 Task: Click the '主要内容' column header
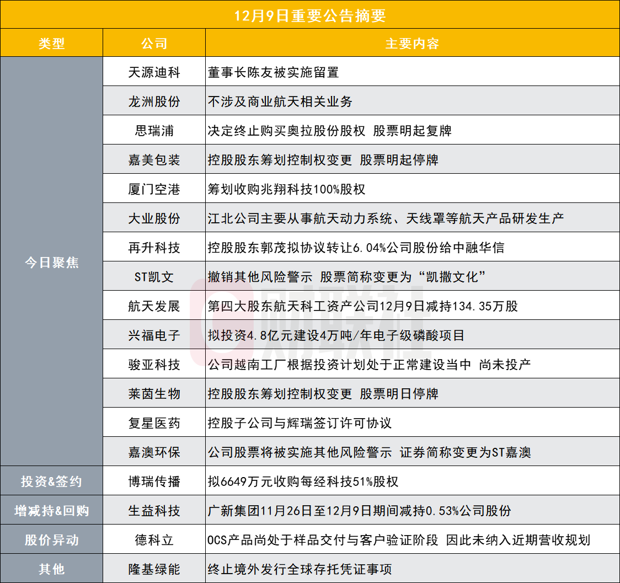[412, 43]
